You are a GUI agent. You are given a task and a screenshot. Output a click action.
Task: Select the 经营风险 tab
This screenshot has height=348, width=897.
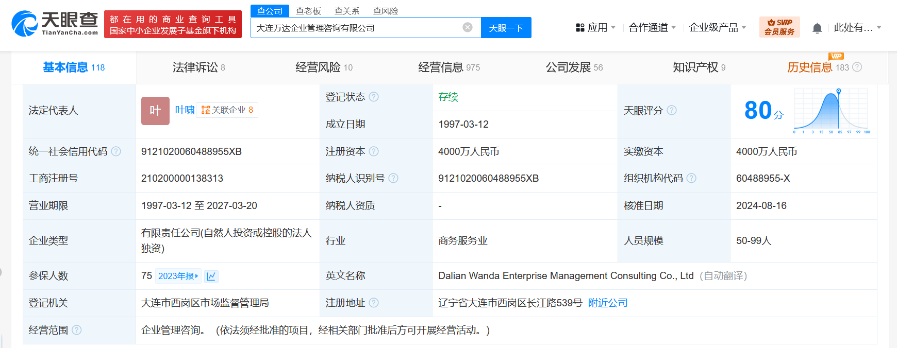click(x=324, y=67)
